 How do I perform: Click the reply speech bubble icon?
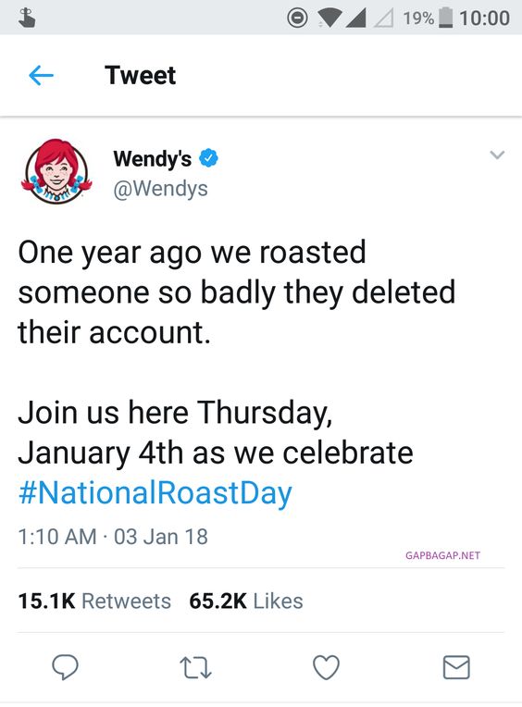point(65,667)
